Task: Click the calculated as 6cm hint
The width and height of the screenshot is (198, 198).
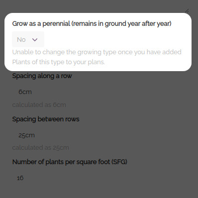Action: [39, 105]
